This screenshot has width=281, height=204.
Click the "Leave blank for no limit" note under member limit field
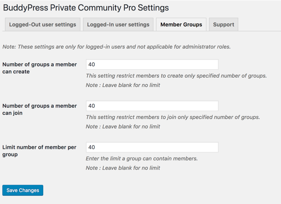pos(123,168)
